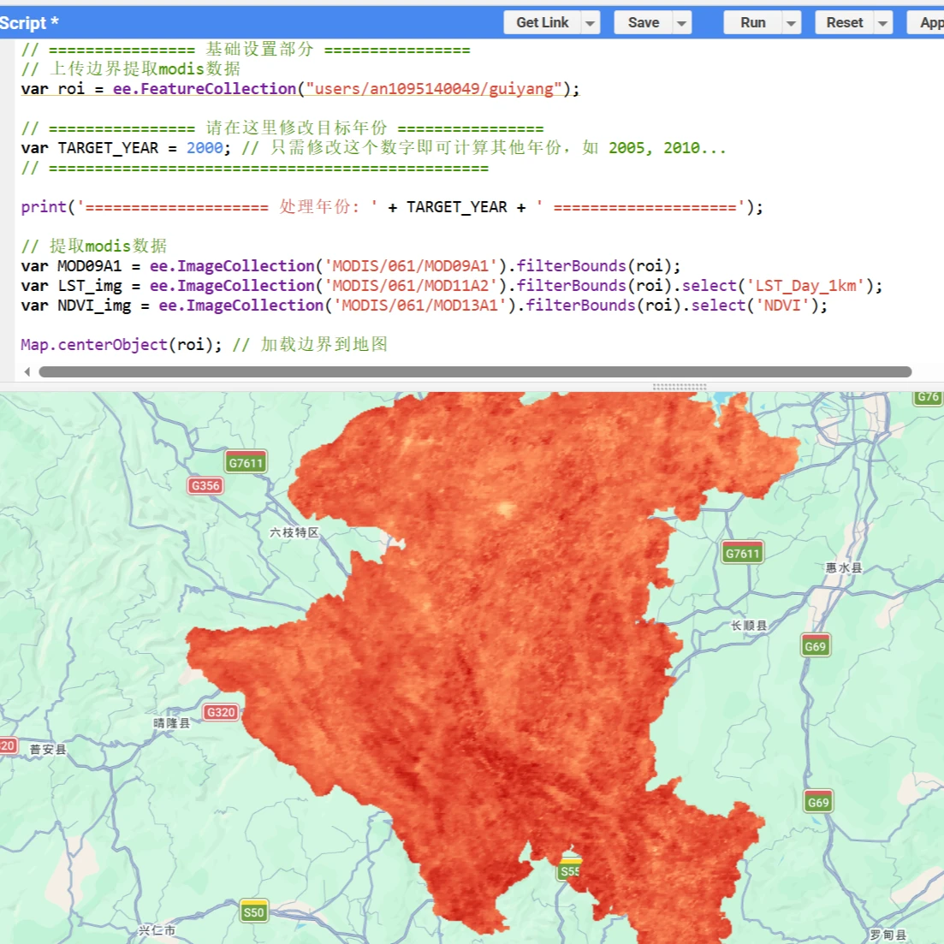Click the 惠水县 map label
This screenshot has width=944, height=944.
click(844, 567)
